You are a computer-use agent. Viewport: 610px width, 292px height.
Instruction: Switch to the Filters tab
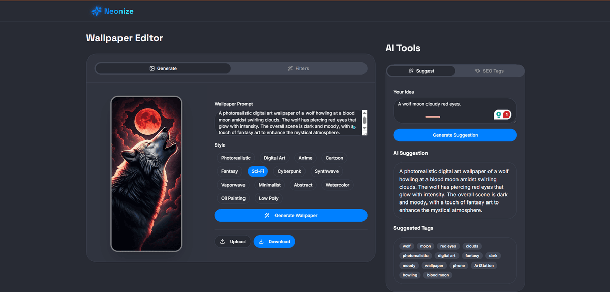(298, 68)
